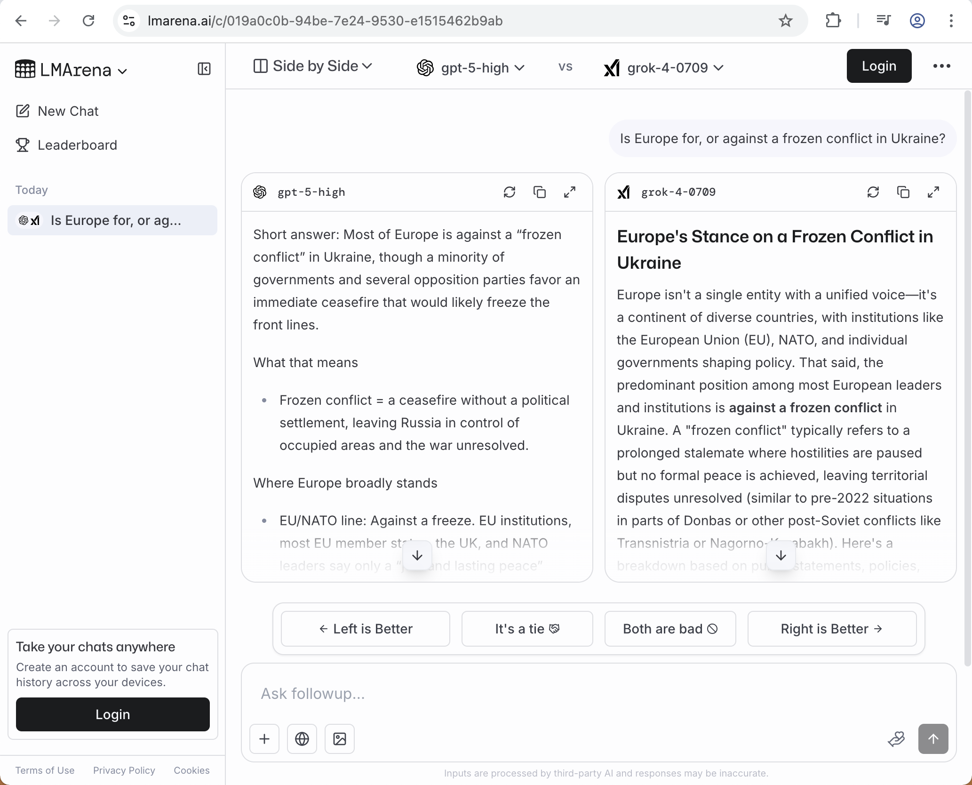The width and height of the screenshot is (972, 785).
Task: Regenerate the gpt-5-high response
Action: 510,192
